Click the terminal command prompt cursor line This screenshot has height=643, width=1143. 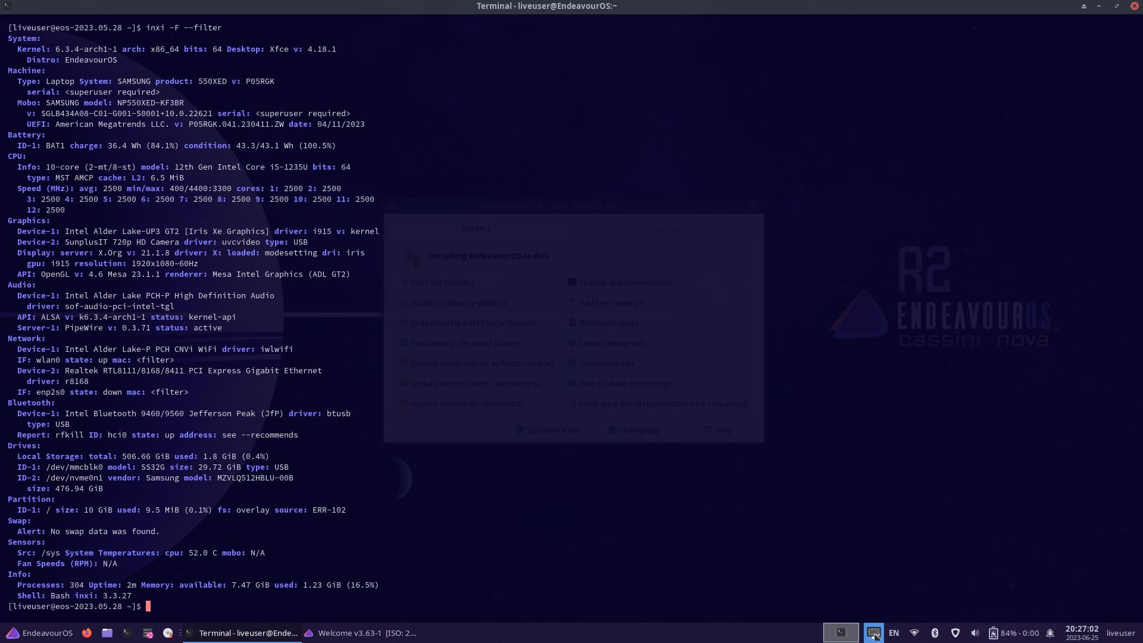[148, 606]
